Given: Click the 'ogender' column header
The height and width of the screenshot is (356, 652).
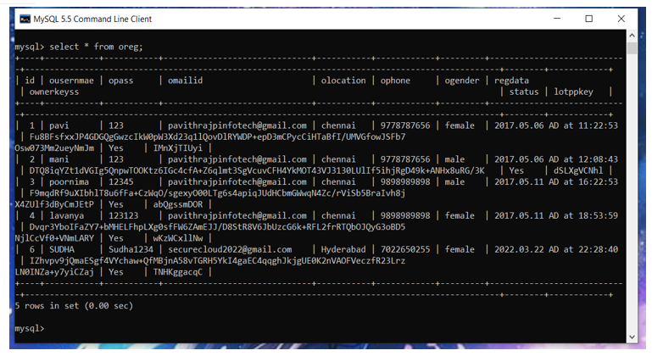Looking at the screenshot, I should click(461, 81).
